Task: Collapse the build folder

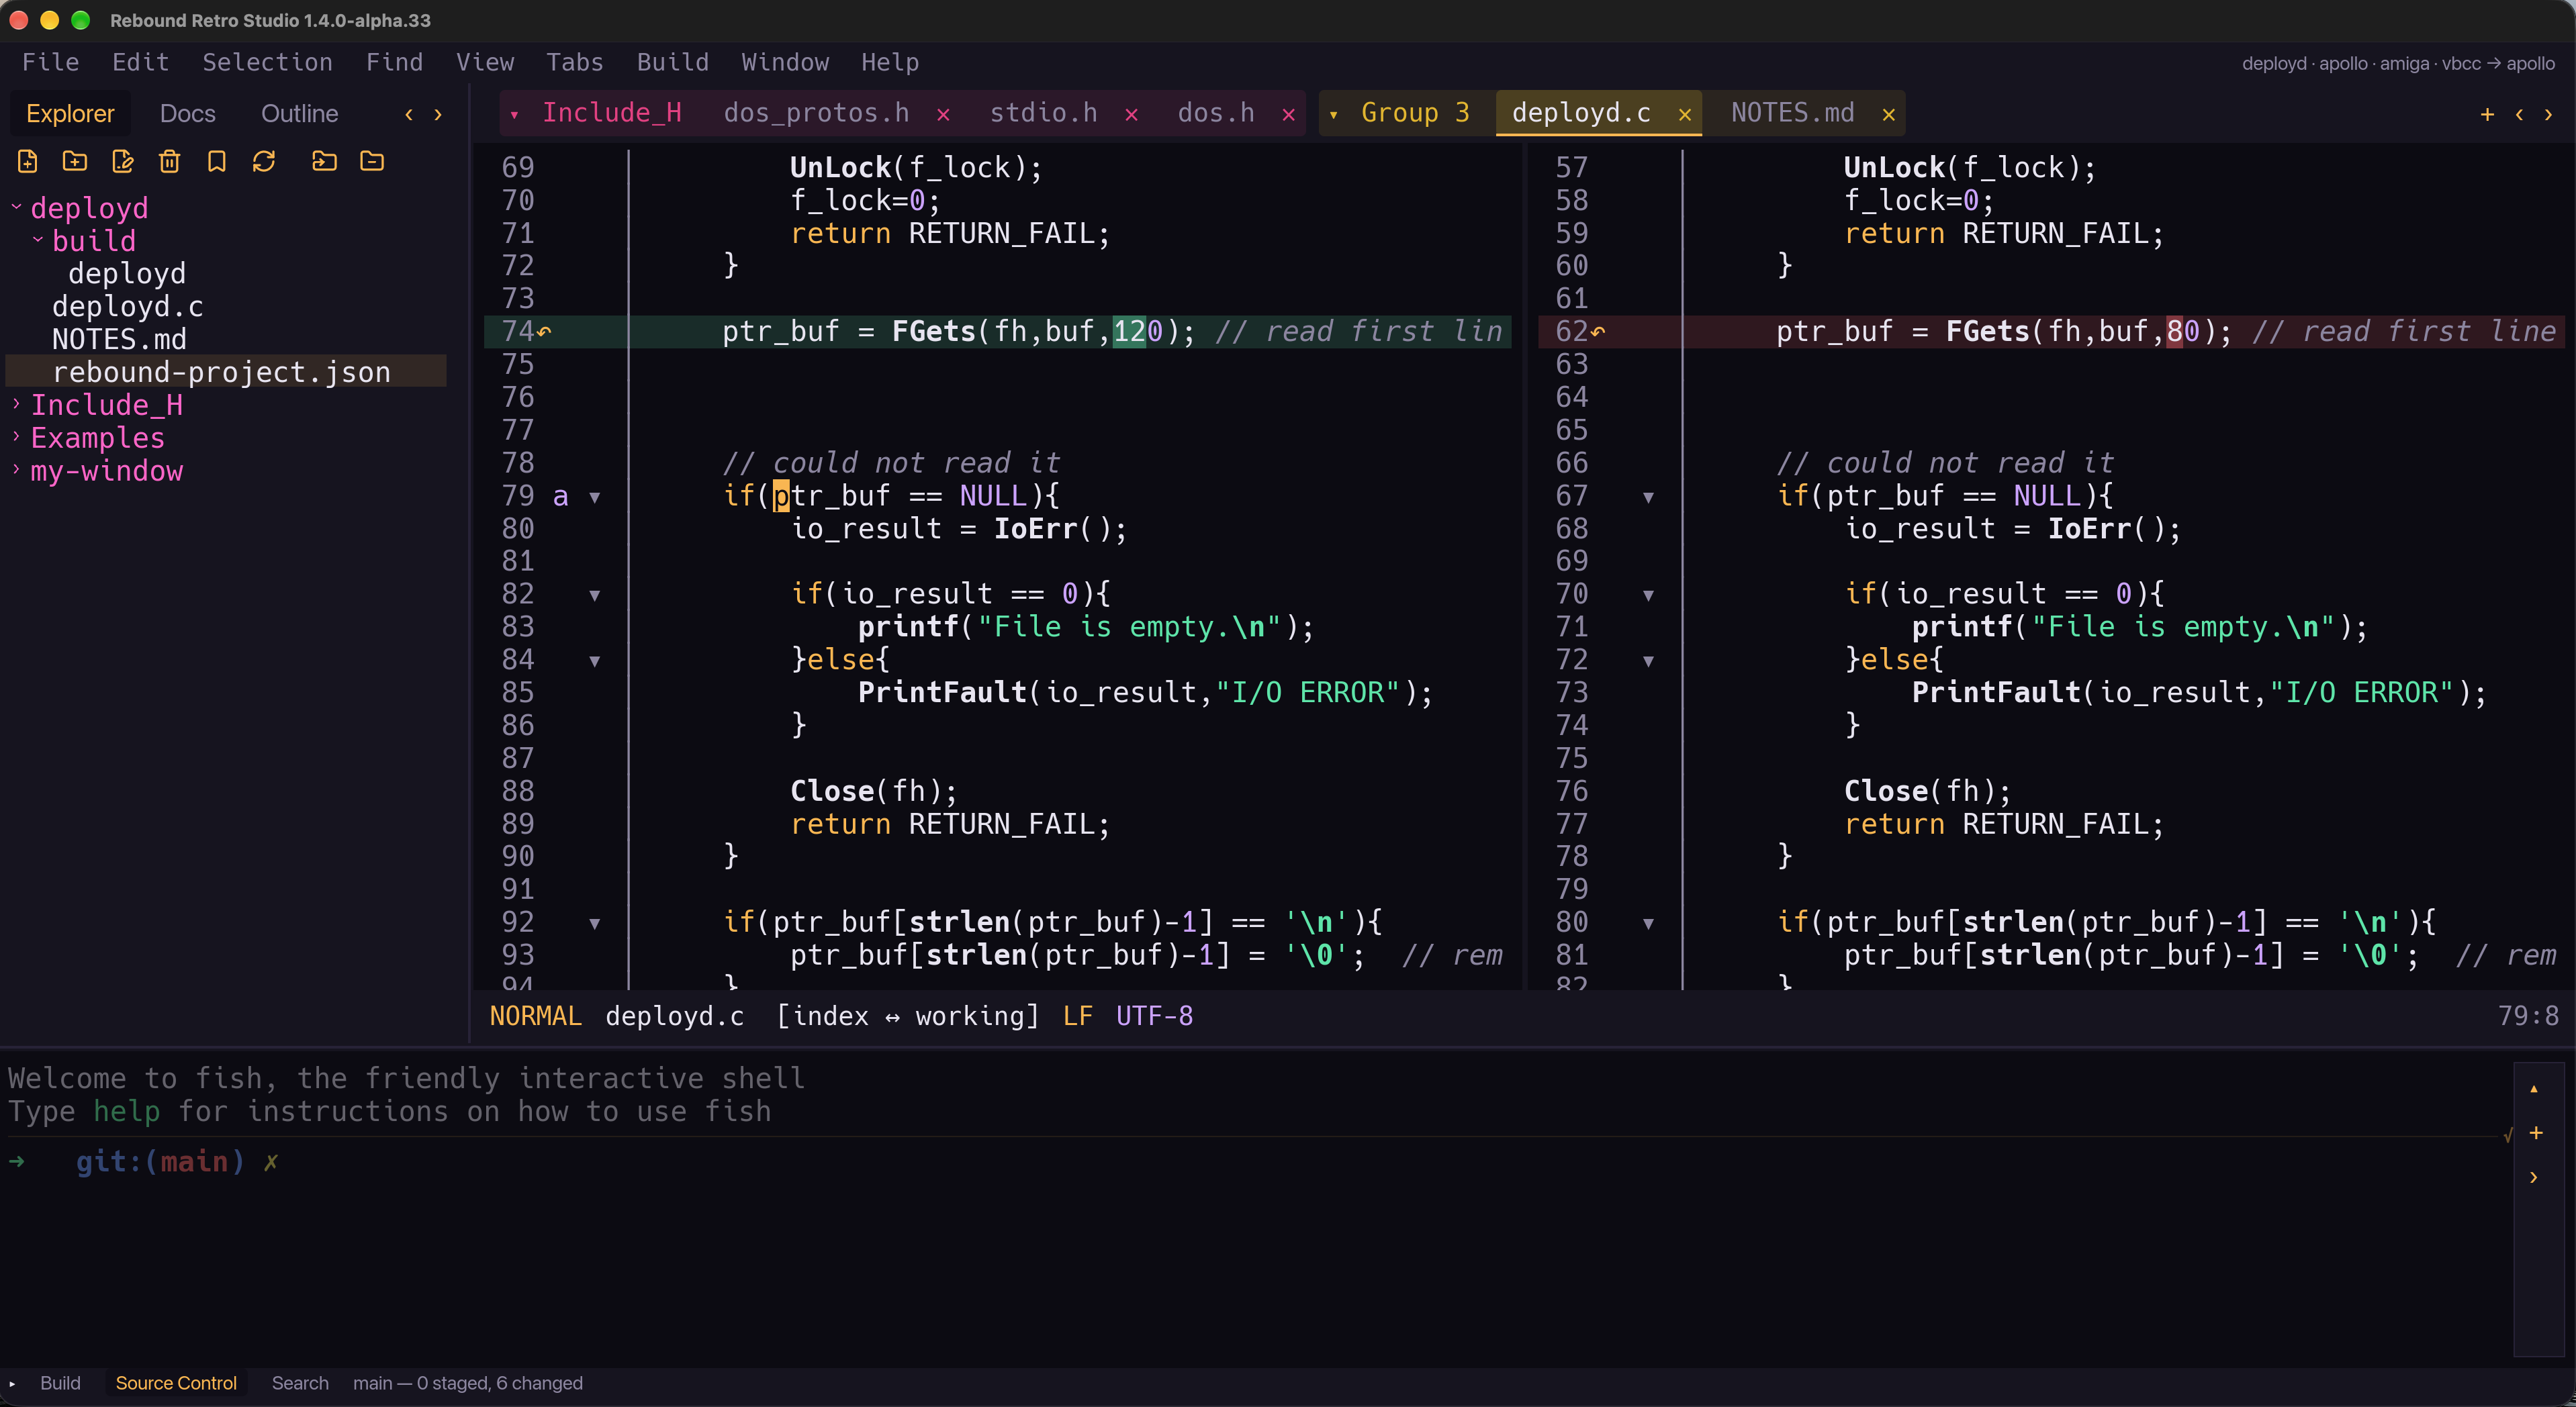Action: point(38,240)
